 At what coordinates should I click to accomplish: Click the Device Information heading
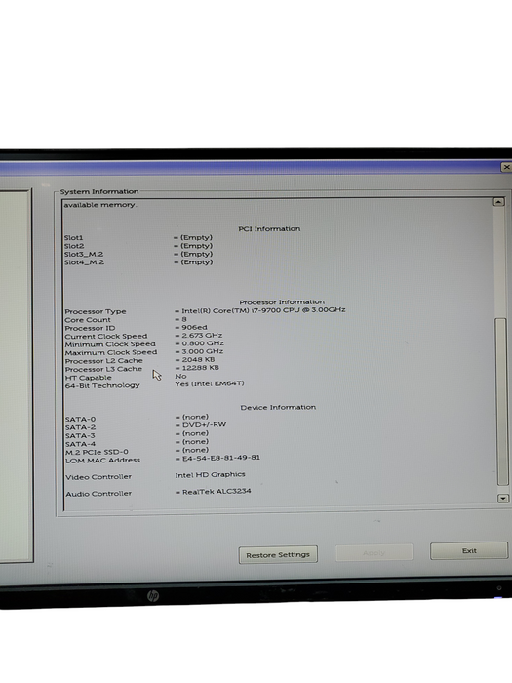[x=278, y=407]
